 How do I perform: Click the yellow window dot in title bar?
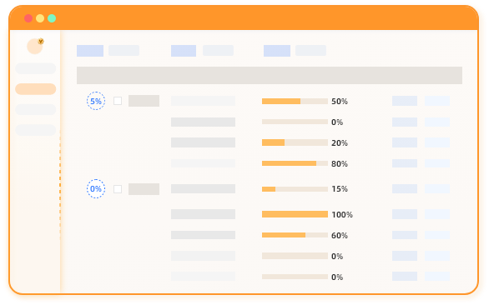pyautogui.click(x=40, y=18)
